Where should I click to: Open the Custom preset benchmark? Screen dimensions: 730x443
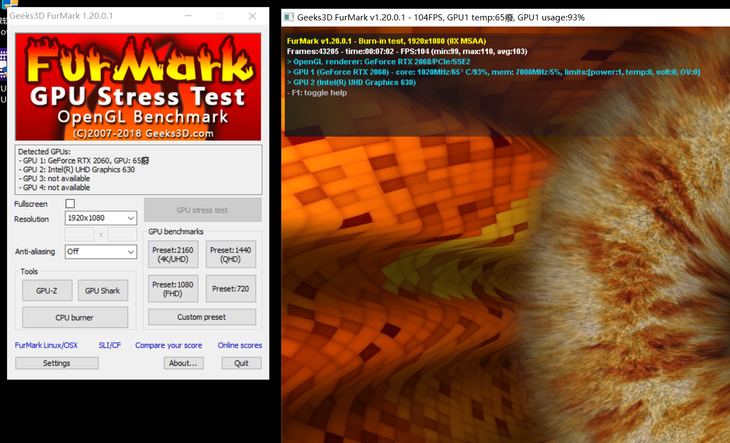point(202,317)
